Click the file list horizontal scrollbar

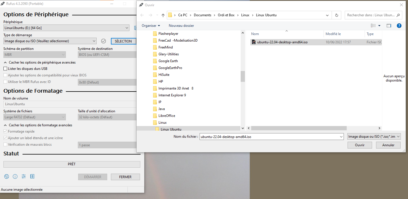coord(299,128)
